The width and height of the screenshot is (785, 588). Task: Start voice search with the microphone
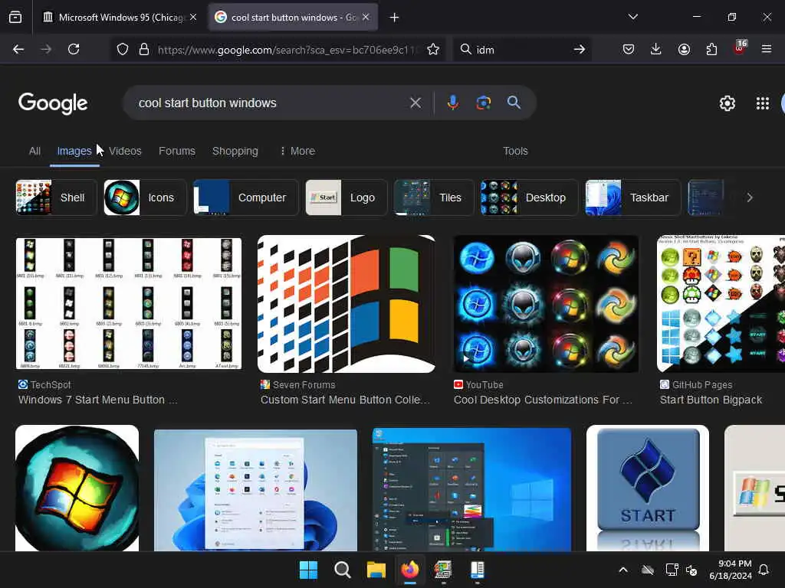pos(452,103)
